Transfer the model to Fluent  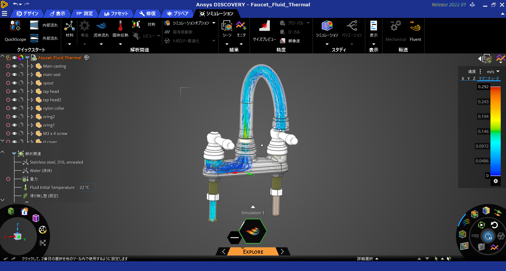[x=415, y=31]
